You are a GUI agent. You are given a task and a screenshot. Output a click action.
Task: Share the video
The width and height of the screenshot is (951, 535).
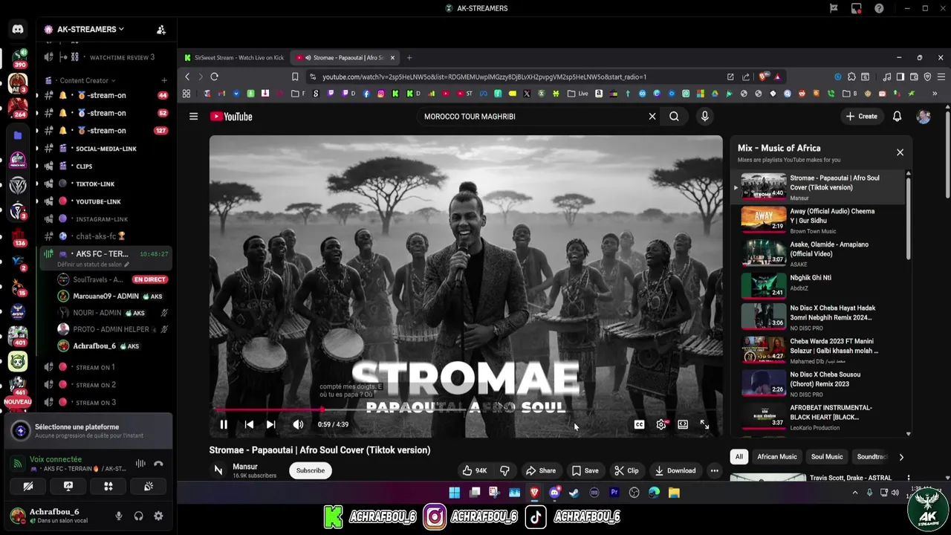pyautogui.click(x=541, y=470)
